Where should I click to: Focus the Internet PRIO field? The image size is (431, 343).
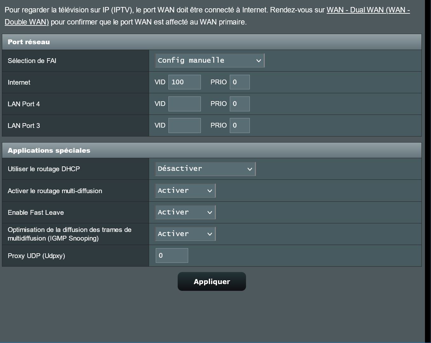(x=240, y=82)
